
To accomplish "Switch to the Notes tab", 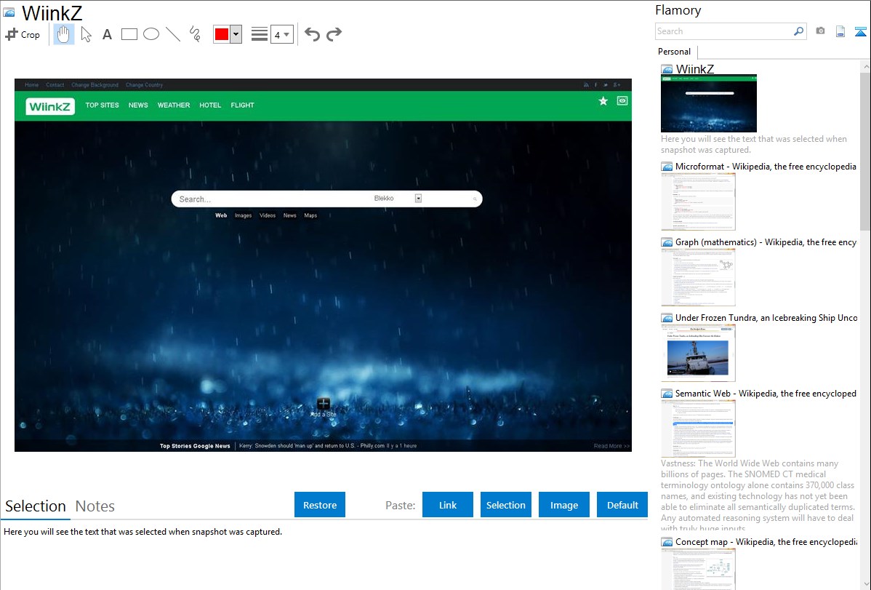I will coord(95,506).
